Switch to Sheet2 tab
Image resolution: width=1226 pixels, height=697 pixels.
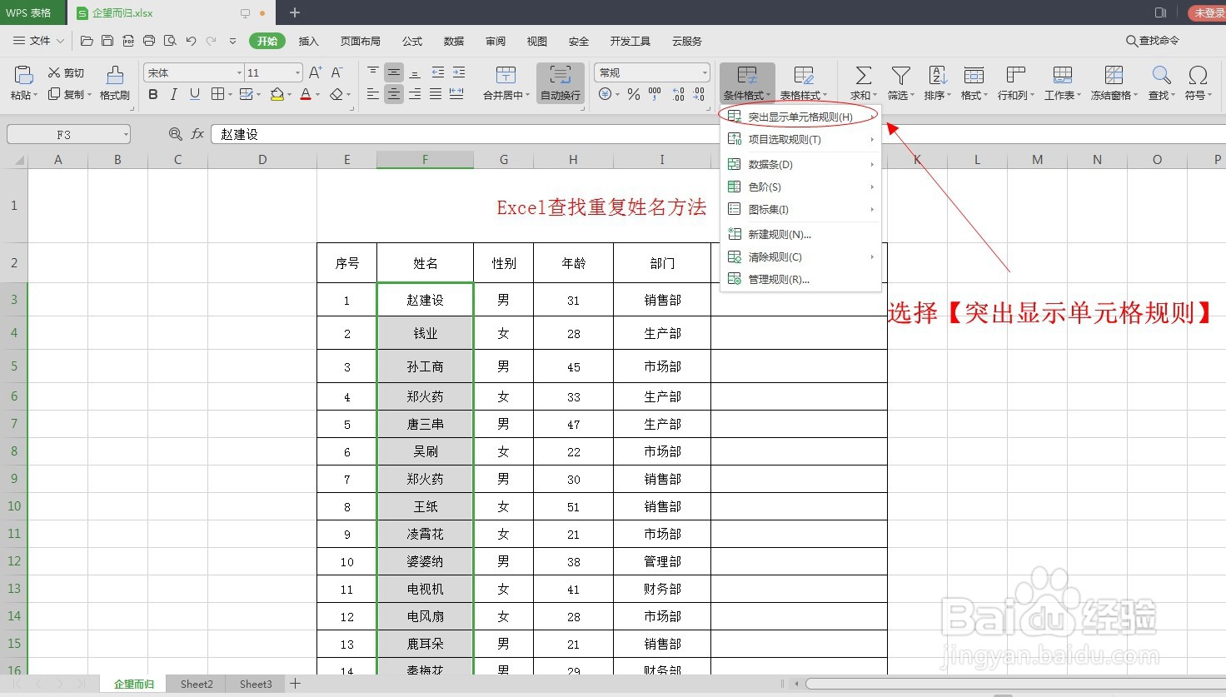pyautogui.click(x=197, y=684)
